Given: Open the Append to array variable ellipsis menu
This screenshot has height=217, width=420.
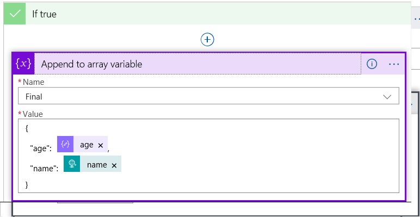Looking at the screenshot, I should tap(394, 64).
